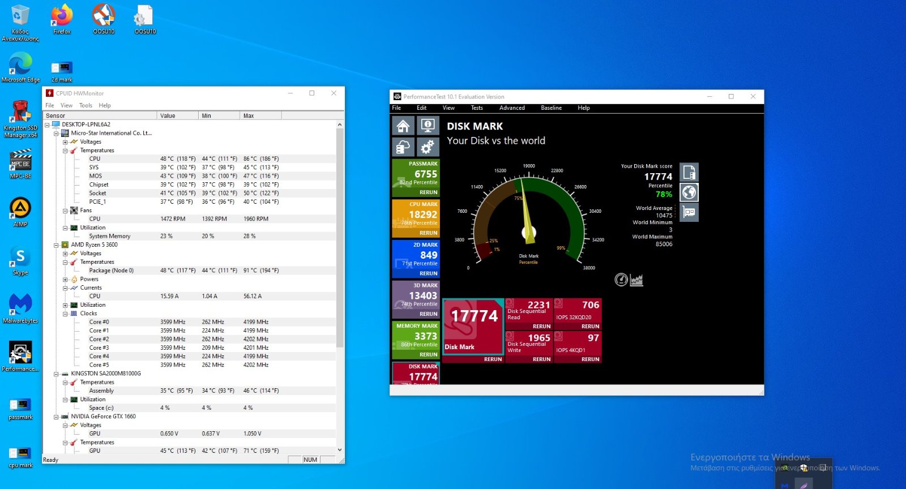The height and width of the screenshot is (489, 906).
Task: Open PerformanceTest Baseline menu
Action: [551, 108]
